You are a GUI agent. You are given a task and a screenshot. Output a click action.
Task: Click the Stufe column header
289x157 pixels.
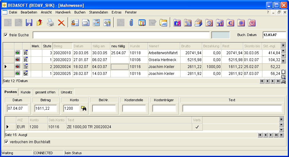click(x=47, y=46)
